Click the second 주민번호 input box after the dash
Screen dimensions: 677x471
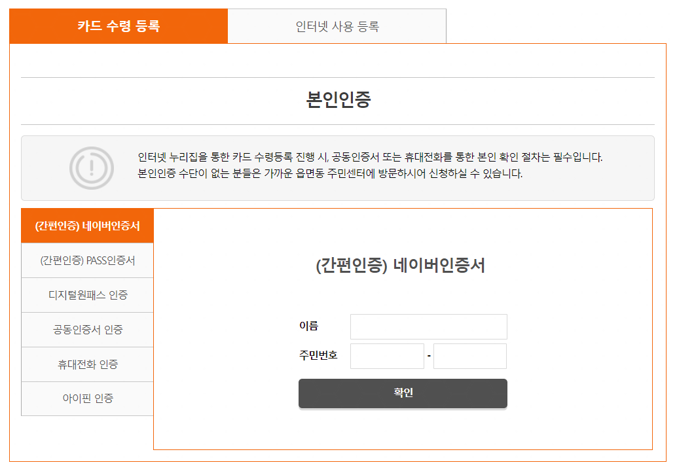pyautogui.click(x=470, y=357)
